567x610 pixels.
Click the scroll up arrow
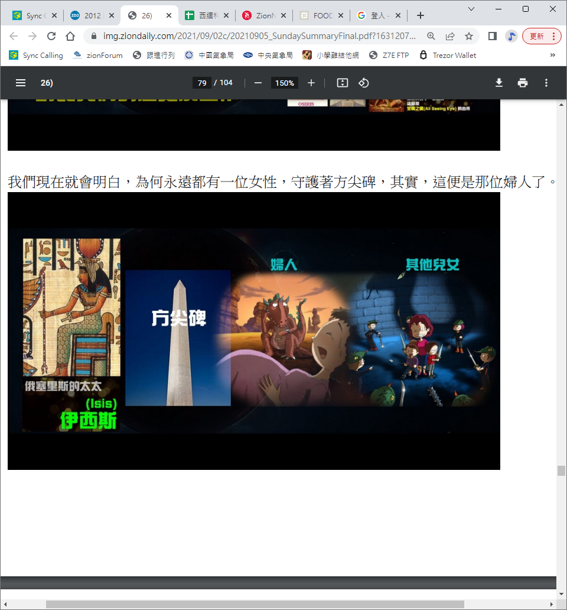click(x=561, y=105)
